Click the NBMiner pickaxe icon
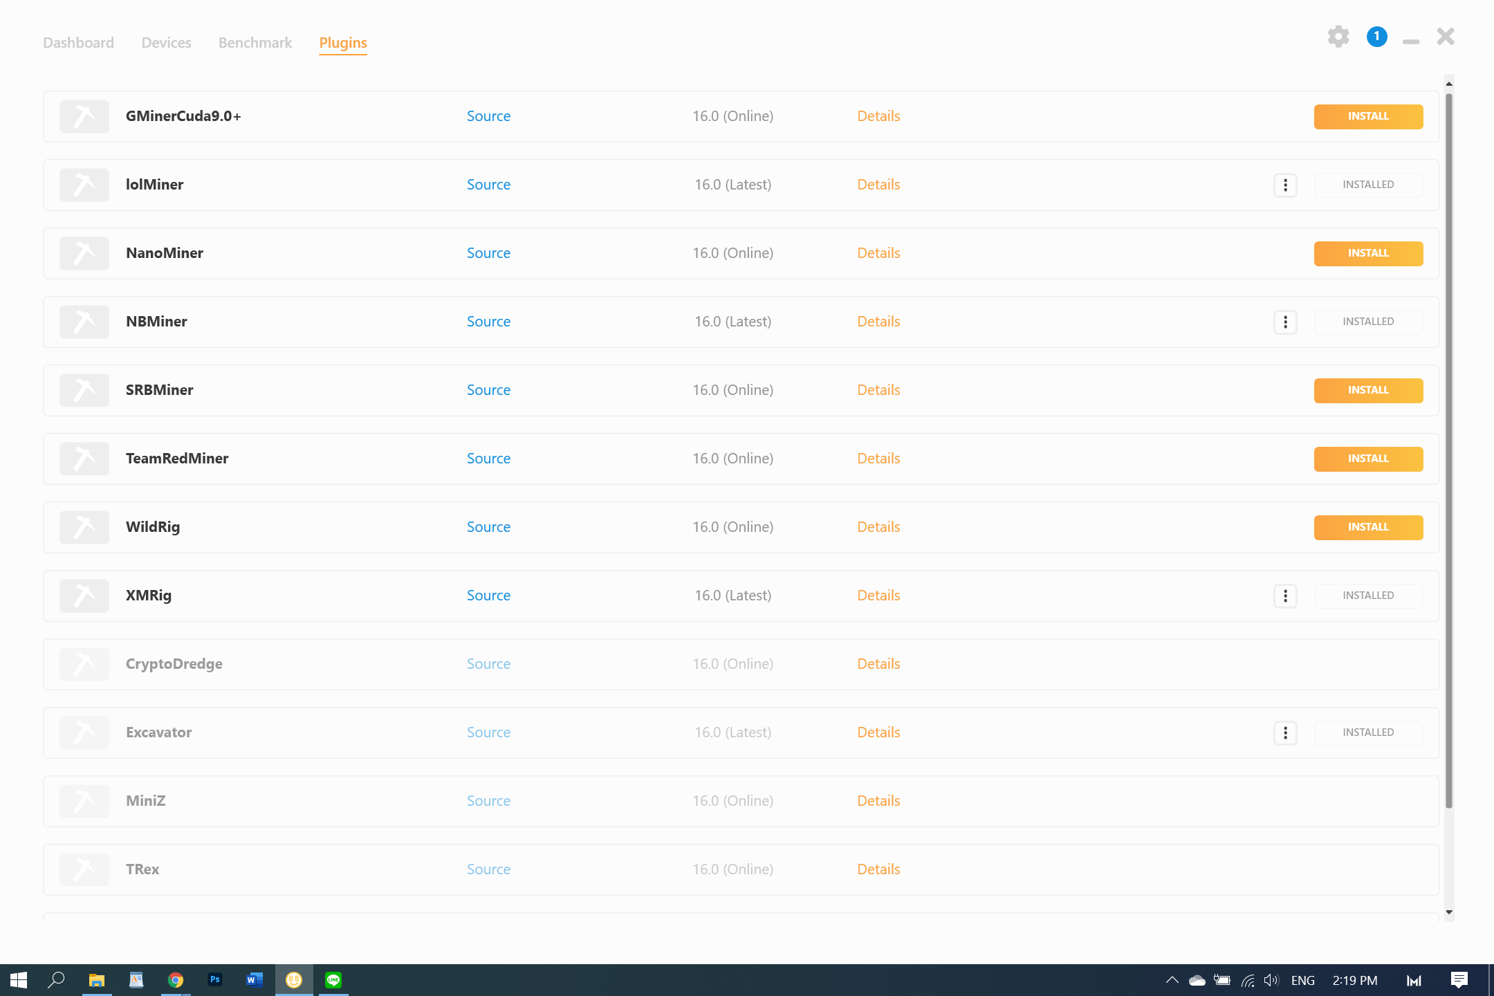The height and width of the screenshot is (996, 1494). coord(84,322)
